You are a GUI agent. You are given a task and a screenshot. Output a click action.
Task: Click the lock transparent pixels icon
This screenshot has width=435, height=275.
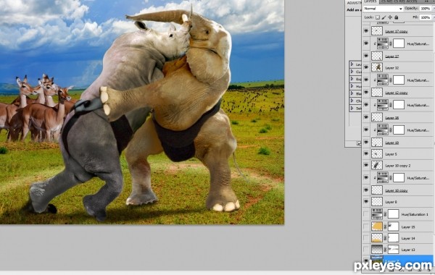[378, 17]
